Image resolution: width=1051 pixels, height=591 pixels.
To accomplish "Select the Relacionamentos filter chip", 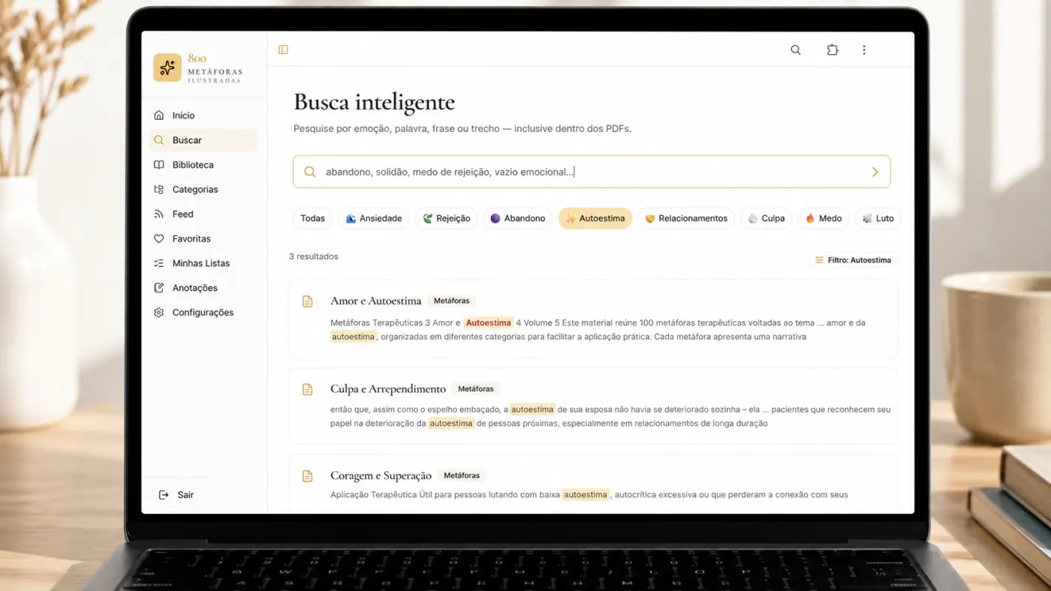I will point(686,218).
